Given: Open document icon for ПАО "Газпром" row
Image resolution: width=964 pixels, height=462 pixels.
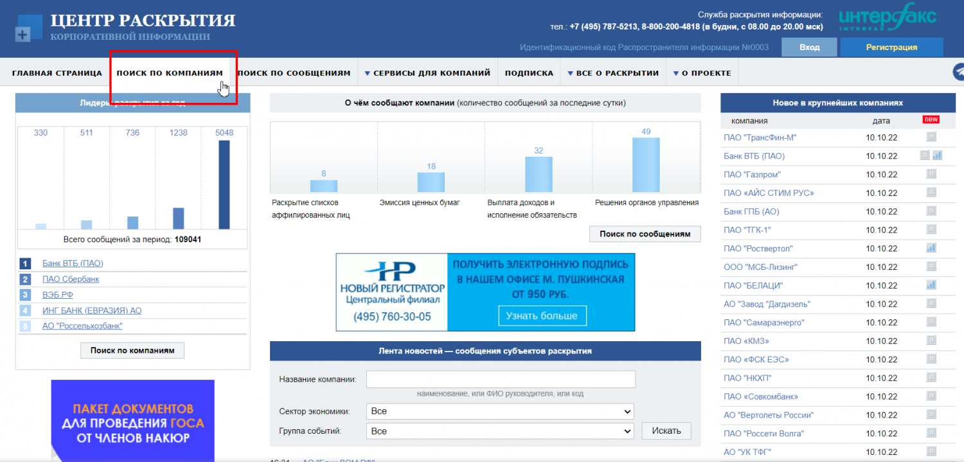Looking at the screenshot, I should pyautogui.click(x=931, y=174).
